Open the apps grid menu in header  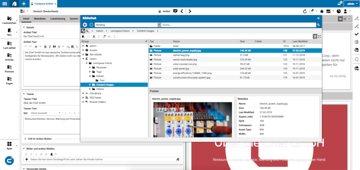(x=5, y=4)
